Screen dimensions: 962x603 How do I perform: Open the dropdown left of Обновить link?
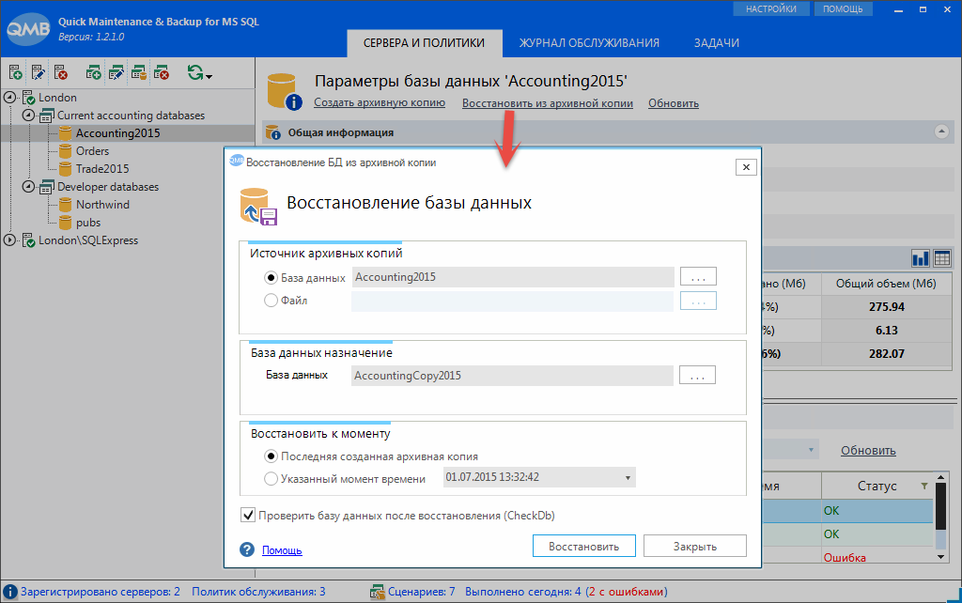click(811, 450)
